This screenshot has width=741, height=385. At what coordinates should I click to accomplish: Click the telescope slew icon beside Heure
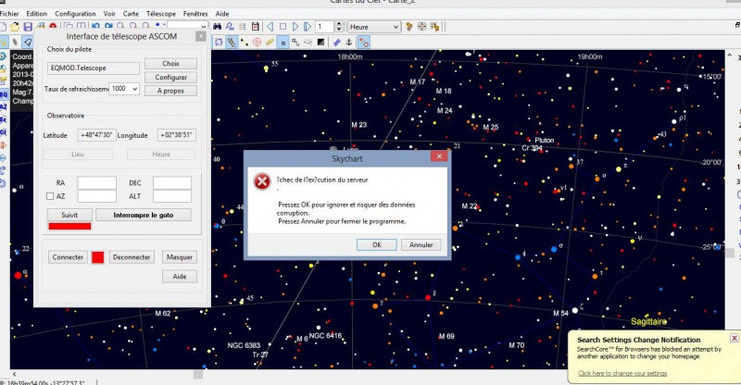409,27
